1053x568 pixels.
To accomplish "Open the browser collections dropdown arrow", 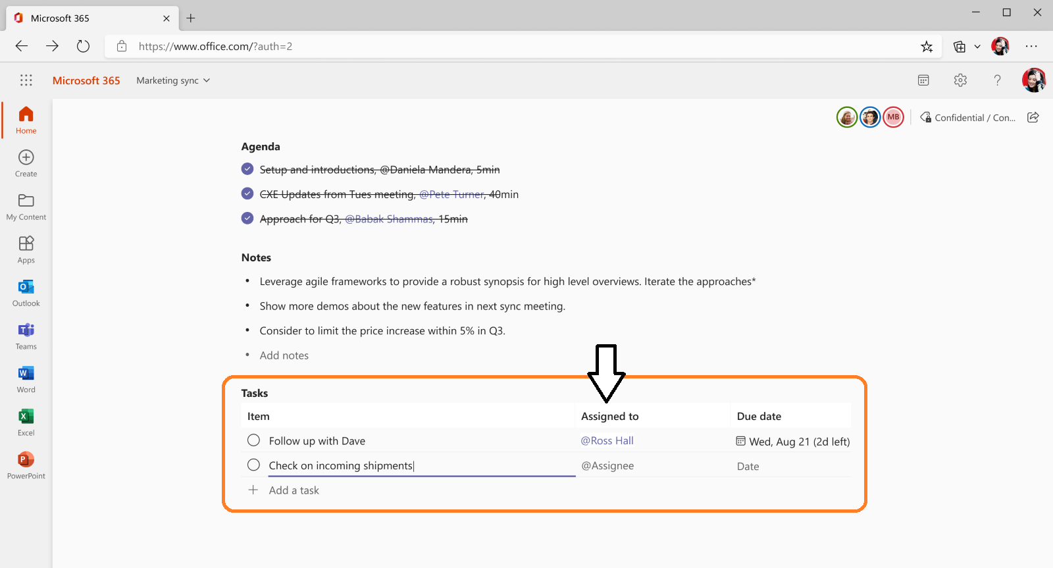I will (977, 47).
